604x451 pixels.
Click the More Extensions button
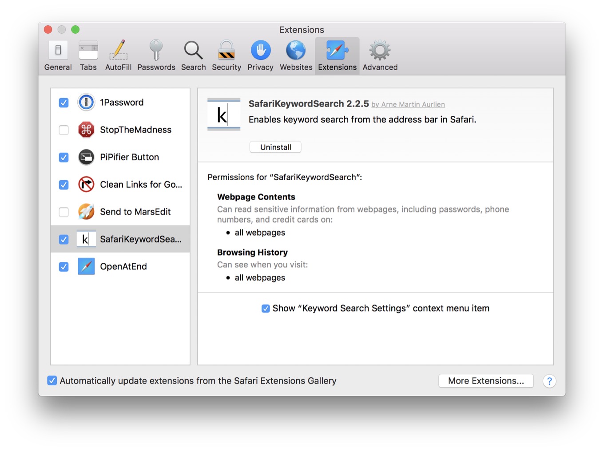[x=486, y=381]
